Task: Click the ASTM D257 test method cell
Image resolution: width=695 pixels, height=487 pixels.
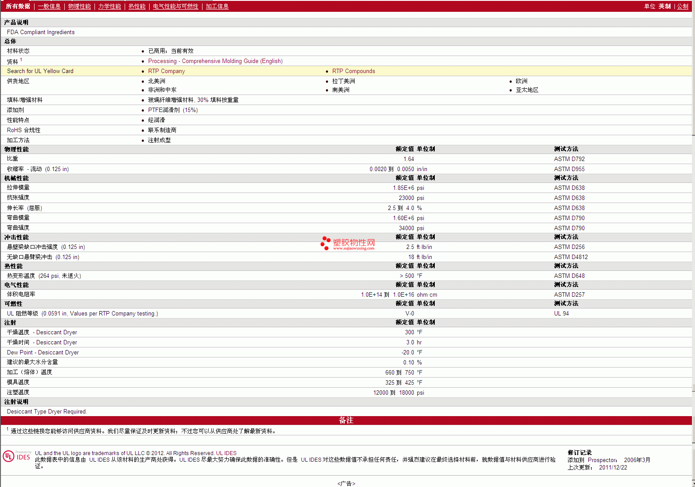Action: [x=569, y=295]
